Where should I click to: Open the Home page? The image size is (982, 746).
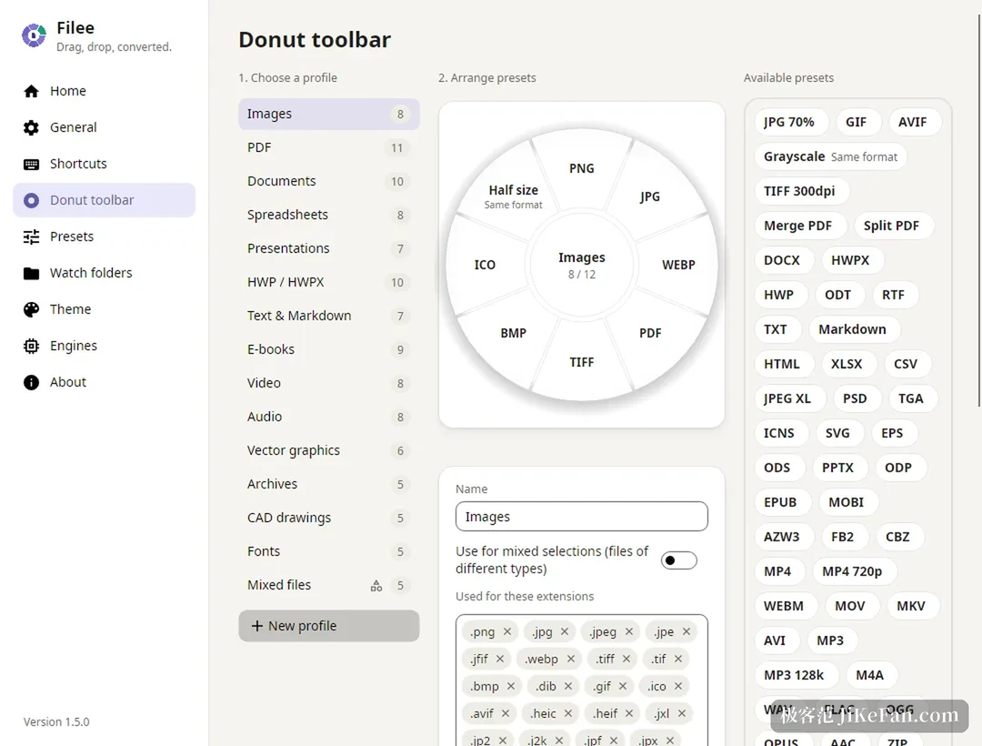coord(104,92)
